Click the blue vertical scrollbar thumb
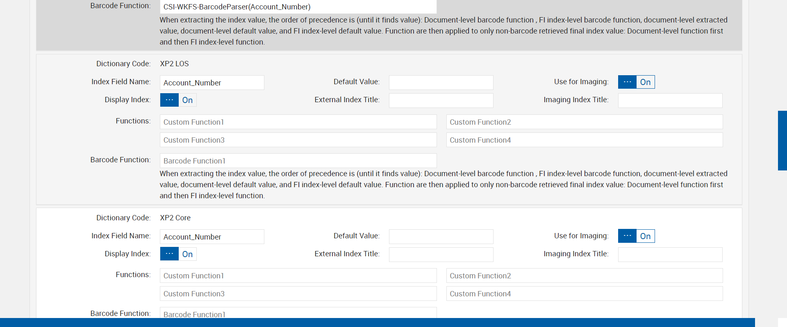 782,141
